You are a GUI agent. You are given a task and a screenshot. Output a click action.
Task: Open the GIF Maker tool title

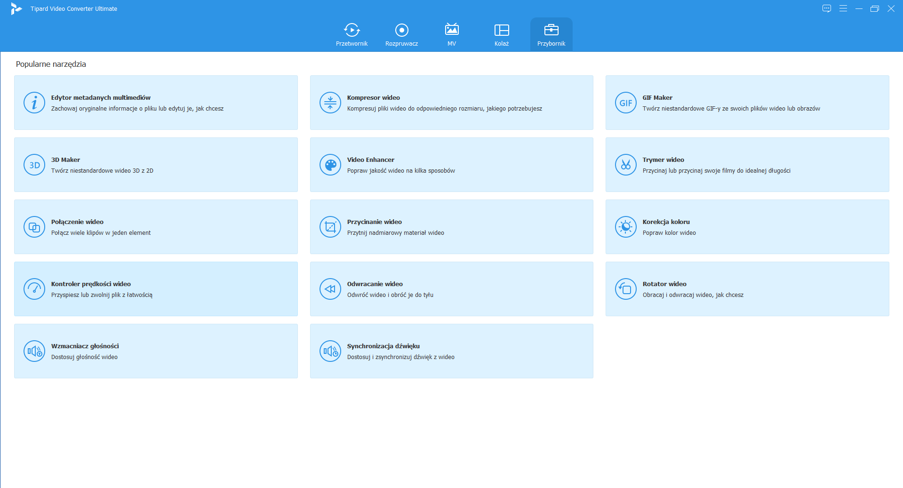(x=657, y=97)
